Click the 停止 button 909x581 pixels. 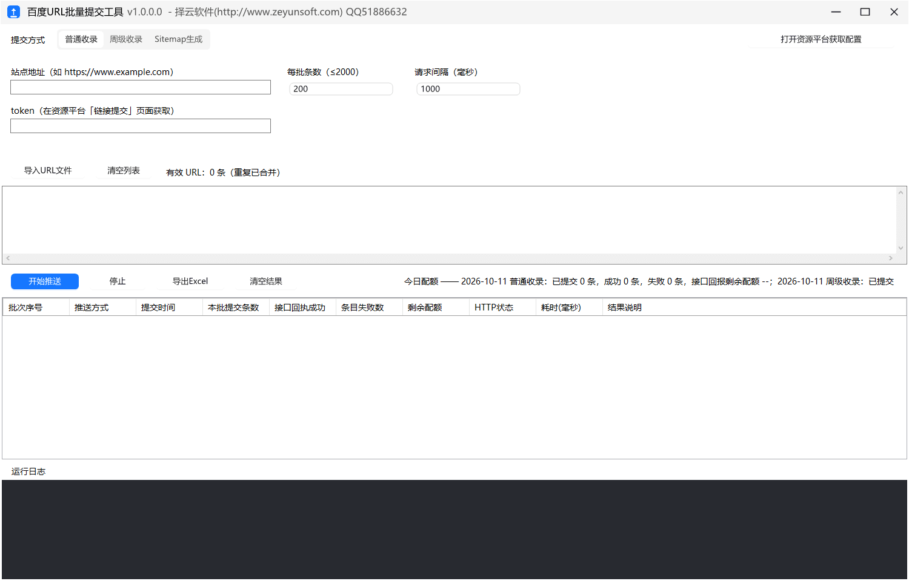pos(118,281)
